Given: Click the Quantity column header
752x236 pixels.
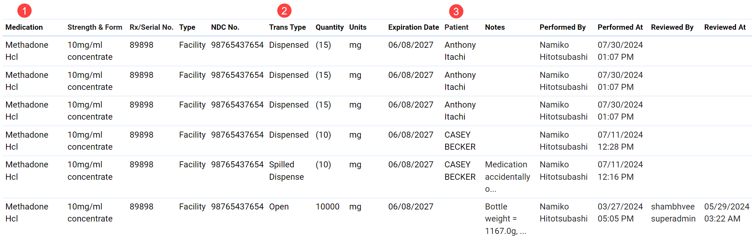Looking at the screenshot, I should 329,27.
